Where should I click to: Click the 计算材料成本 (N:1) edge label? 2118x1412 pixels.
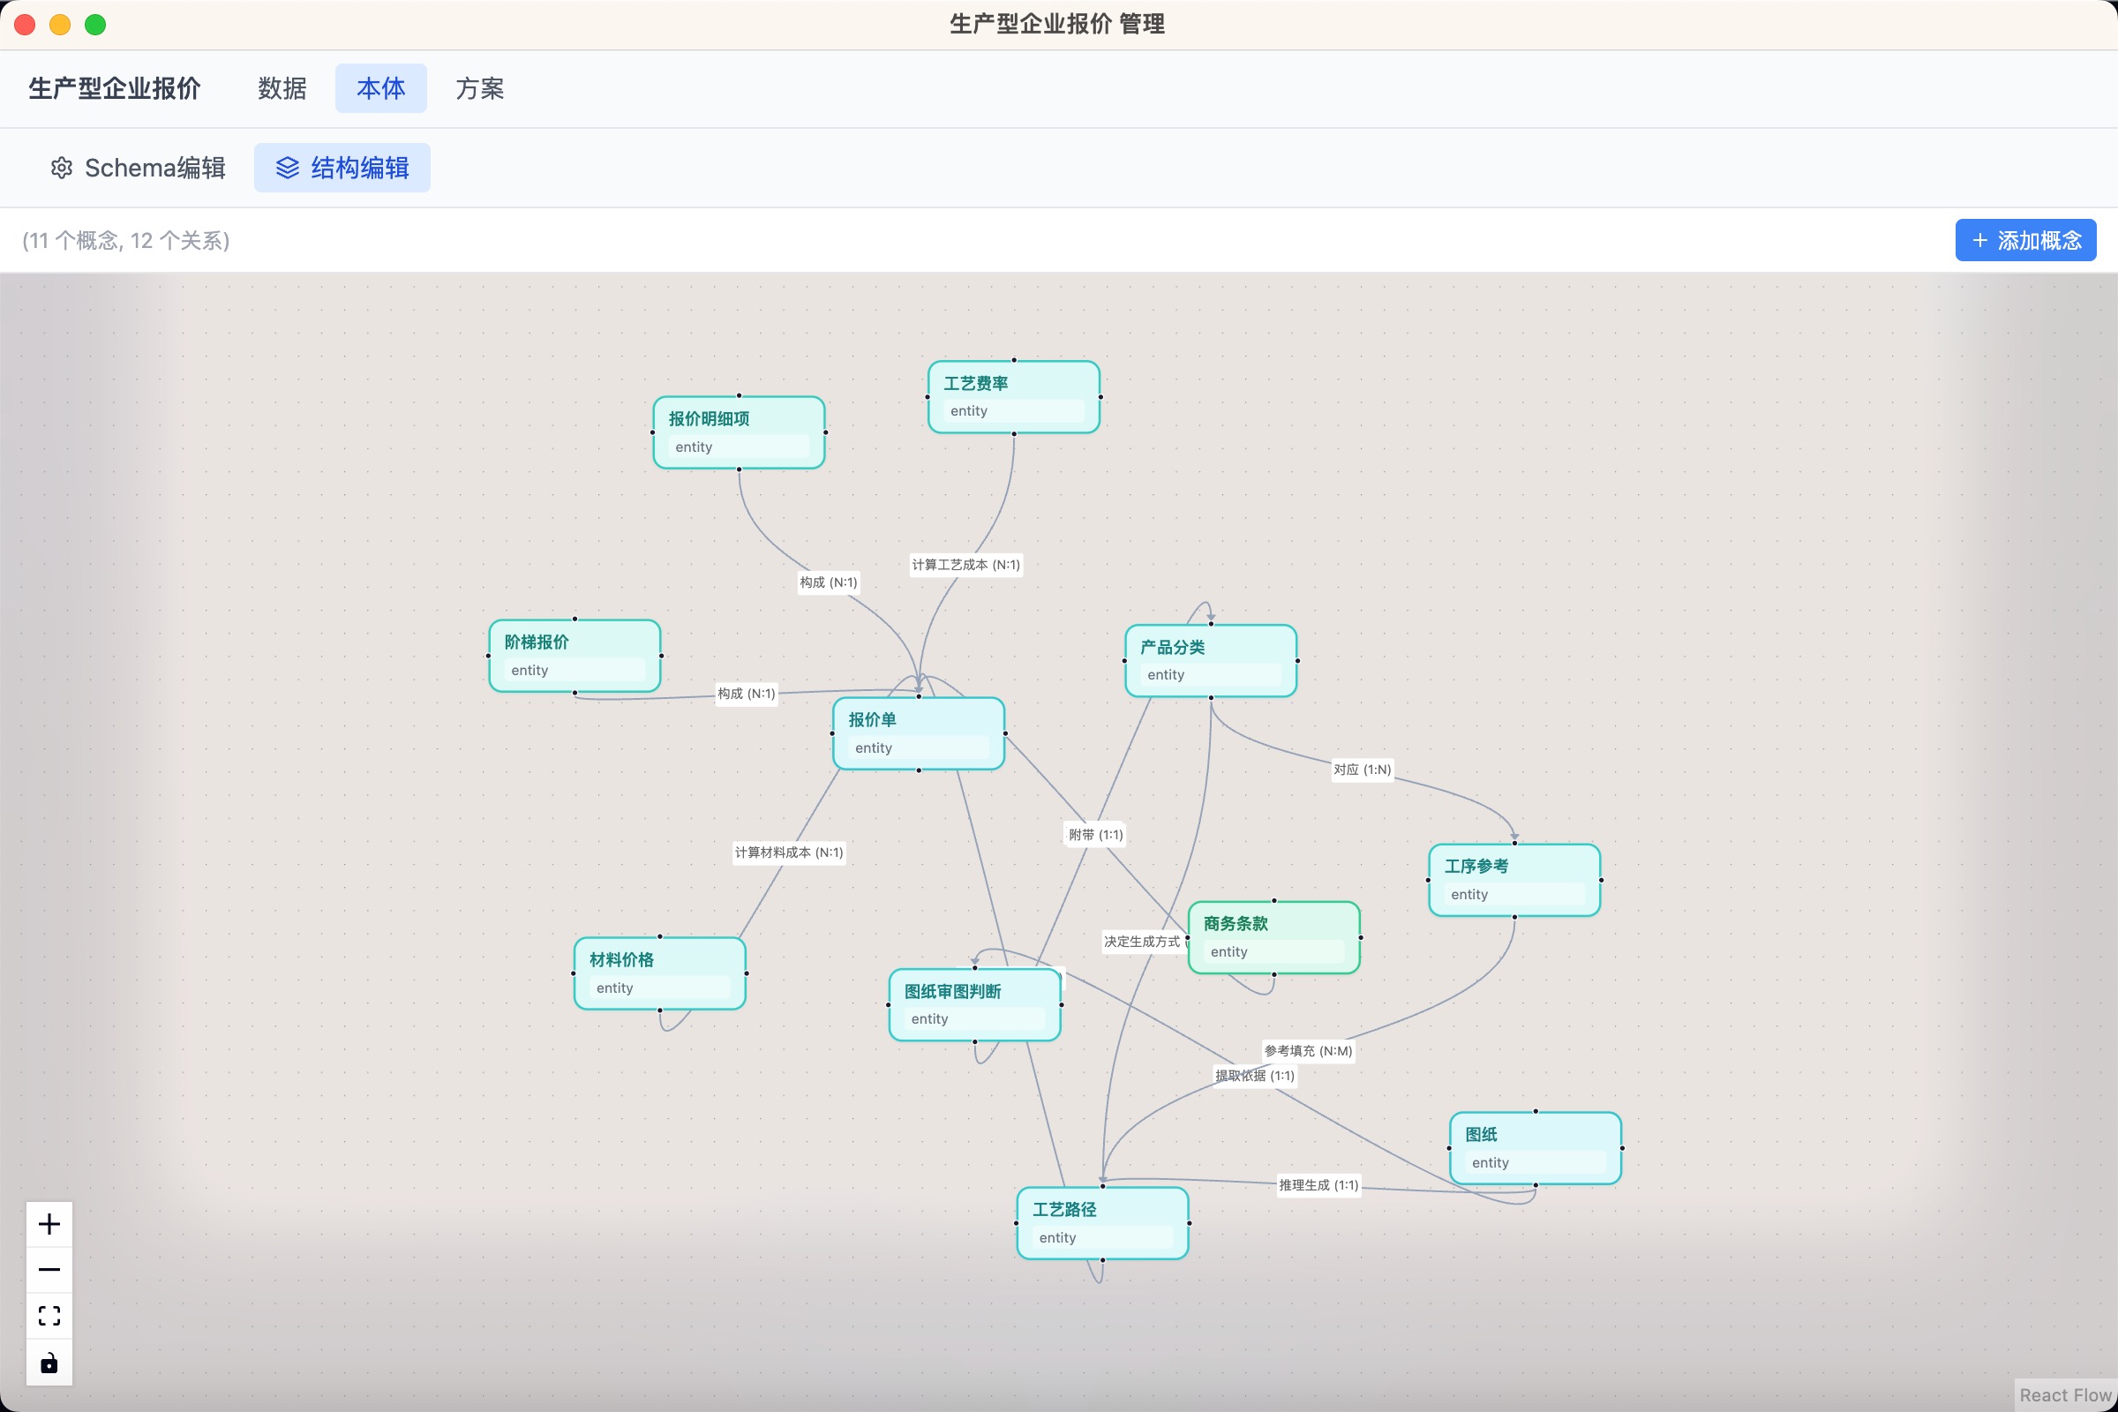pos(789,852)
